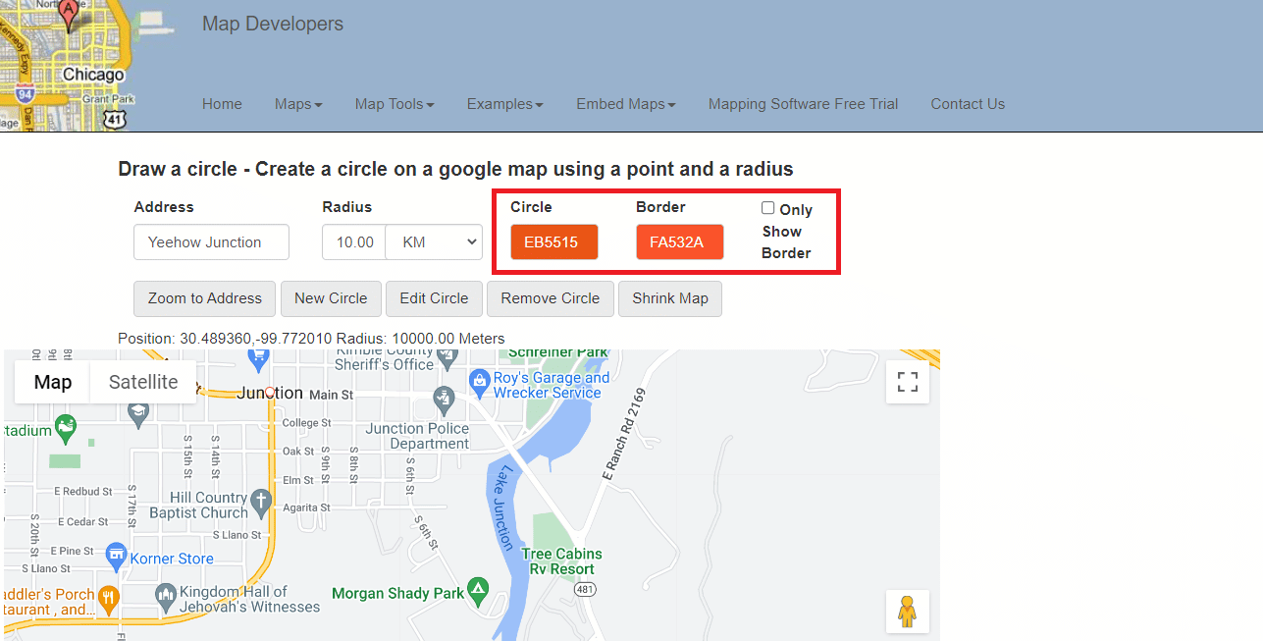Click the Street View pegman icon
The image size is (1263, 641).
[x=907, y=611]
